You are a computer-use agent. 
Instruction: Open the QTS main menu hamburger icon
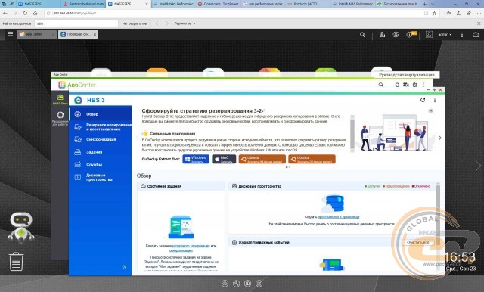click(10, 34)
